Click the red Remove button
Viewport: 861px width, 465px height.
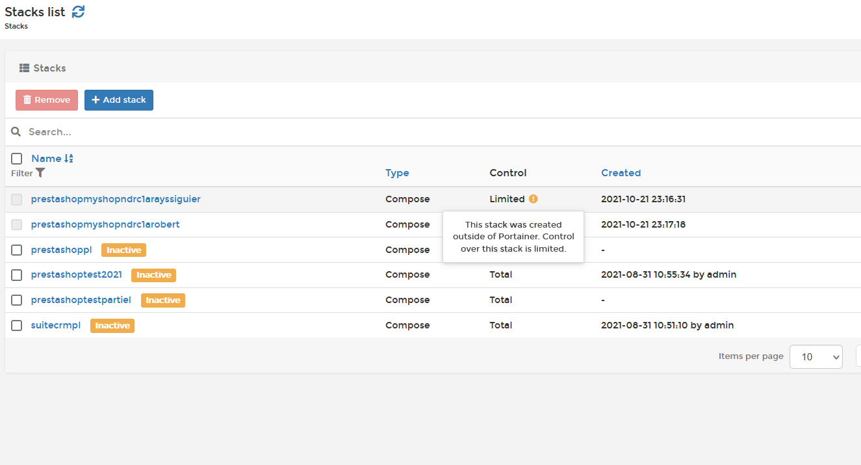coord(47,100)
